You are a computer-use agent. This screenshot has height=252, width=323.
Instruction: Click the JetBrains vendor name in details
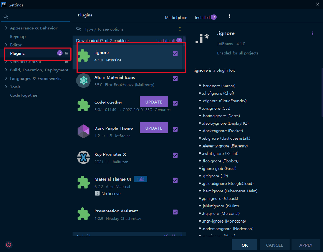pyautogui.click(x=225, y=44)
